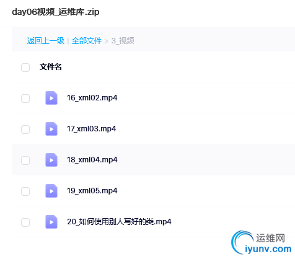
Task: Open file name 19_xml05.mp4
Action: [92, 191]
